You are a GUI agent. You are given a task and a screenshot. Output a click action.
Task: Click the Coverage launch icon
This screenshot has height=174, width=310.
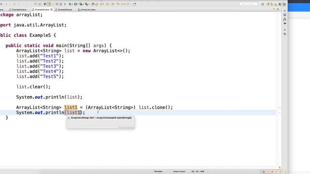[x=81, y=4]
